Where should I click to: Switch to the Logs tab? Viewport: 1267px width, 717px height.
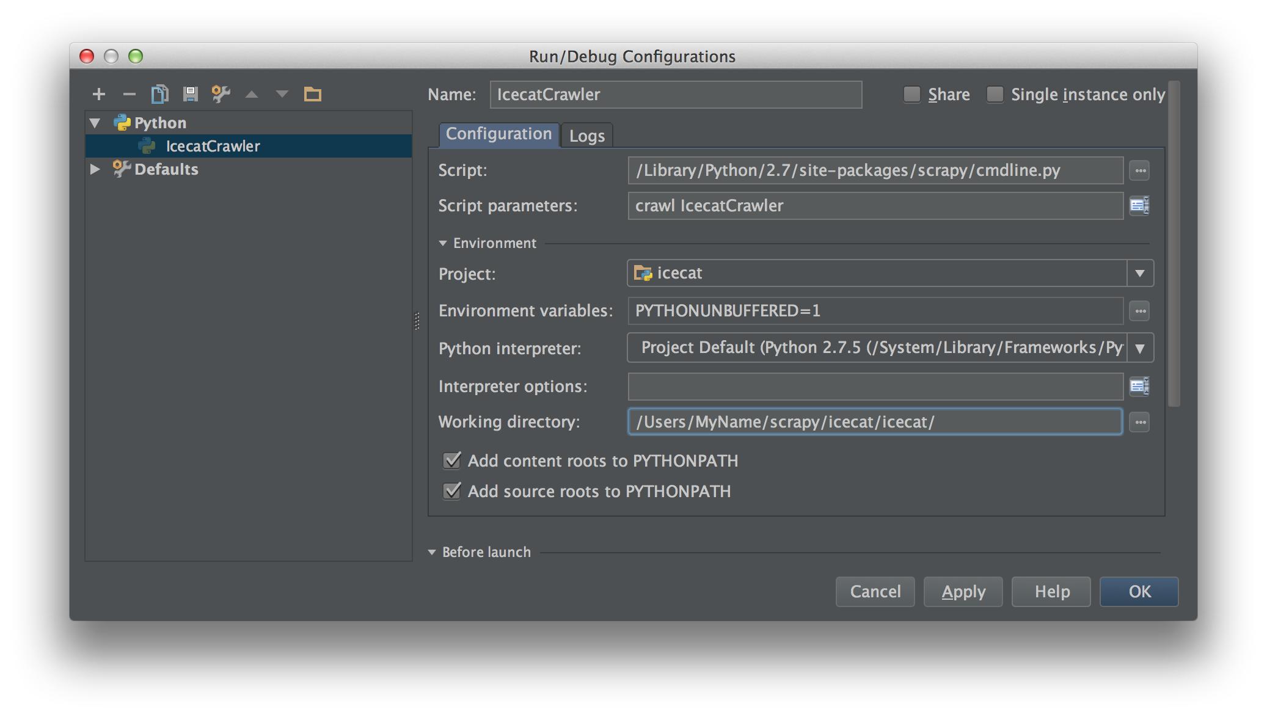coord(588,135)
